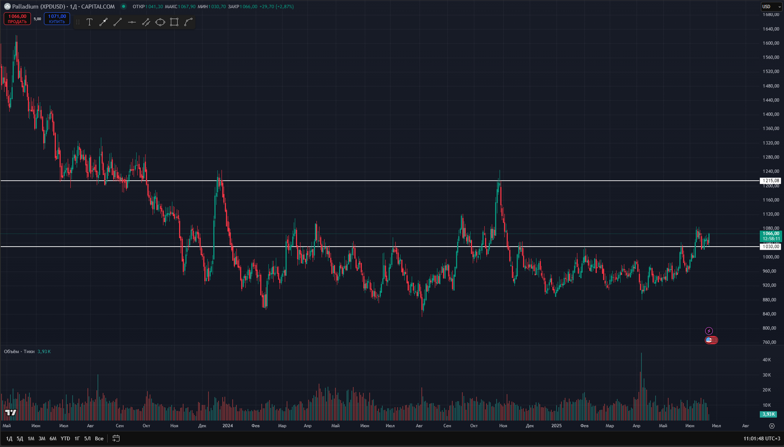Viewport: 784px width, 447px height.
Task: Click the blue КУПИТЬ 1071,00 button
Action: [x=57, y=19]
